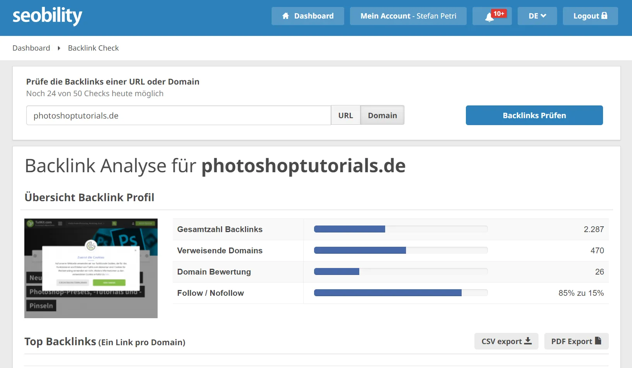
Task: Open the Dashboard breadcrumb link
Action: [31, 48]
